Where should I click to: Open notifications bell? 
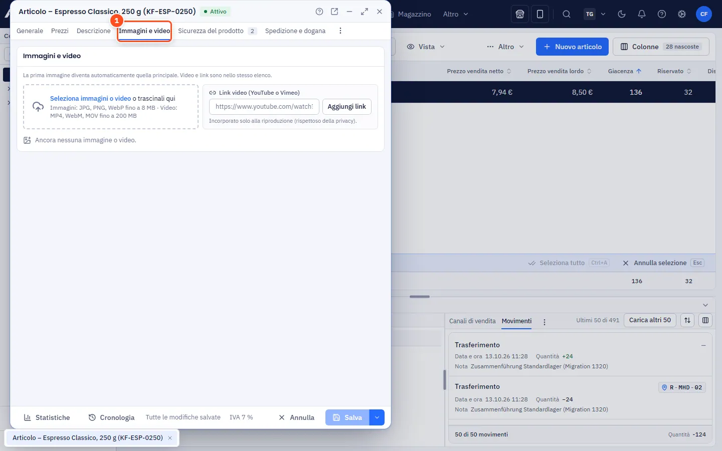(x=642, y=14)
